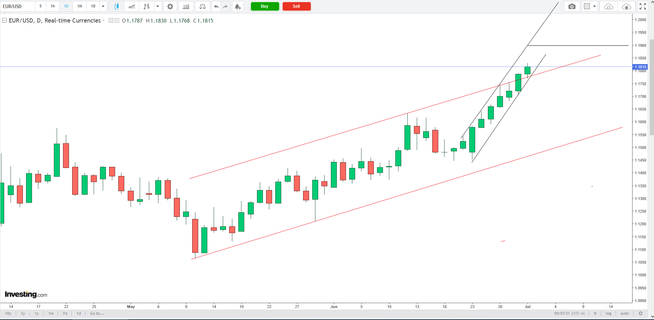Screen dimensions: 654x320
Task: Take a chart snapshot with camera icon
Action: [572, 6]
